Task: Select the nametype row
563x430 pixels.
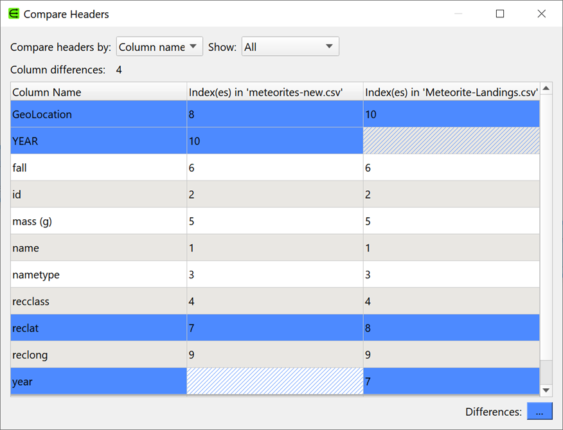Action: 98,274
